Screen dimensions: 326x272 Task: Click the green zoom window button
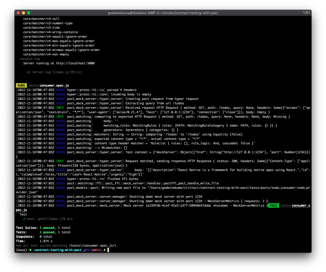tap(29, 13)
